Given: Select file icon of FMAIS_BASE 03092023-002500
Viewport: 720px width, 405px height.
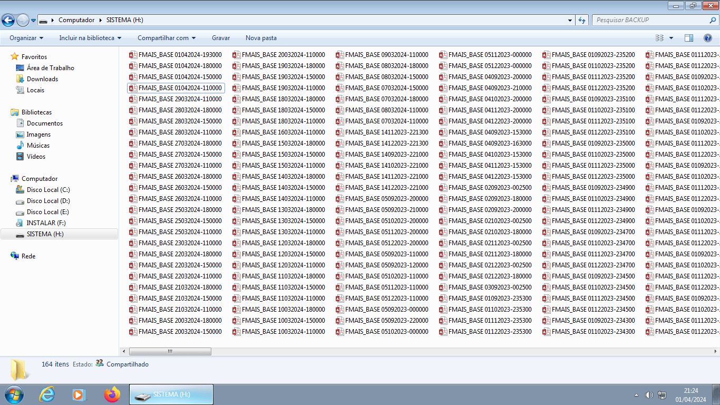Looking at the screenshot, I should [x=443, y=287].
